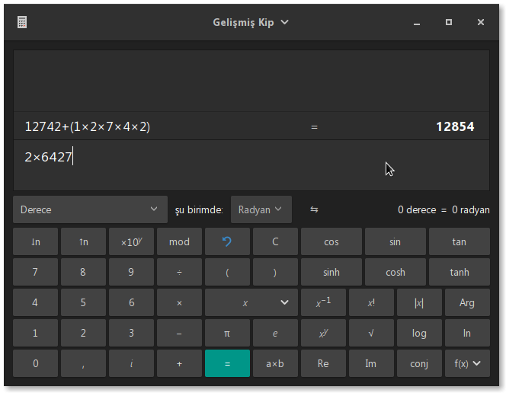Click the '0 derece = 0 radyan' conversion result
Screen dimensions: 506x393
tap(444, 210)
